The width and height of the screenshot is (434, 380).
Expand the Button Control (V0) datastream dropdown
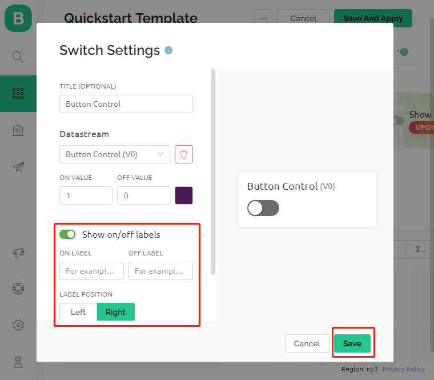coord(115,154)
